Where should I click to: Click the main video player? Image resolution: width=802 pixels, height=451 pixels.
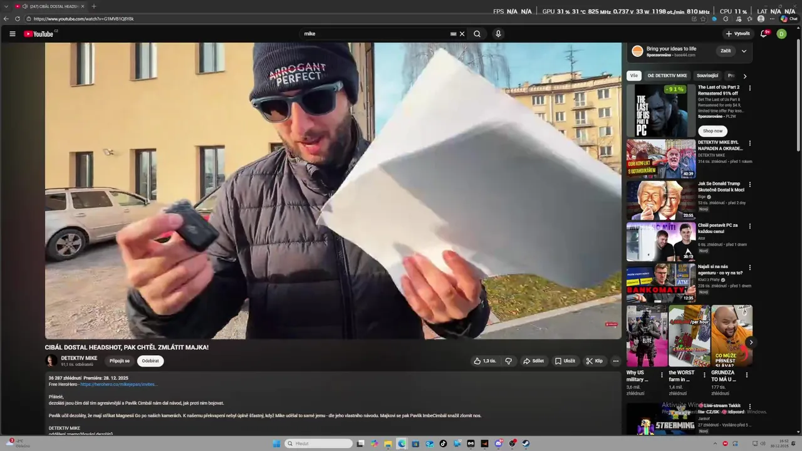333,191
